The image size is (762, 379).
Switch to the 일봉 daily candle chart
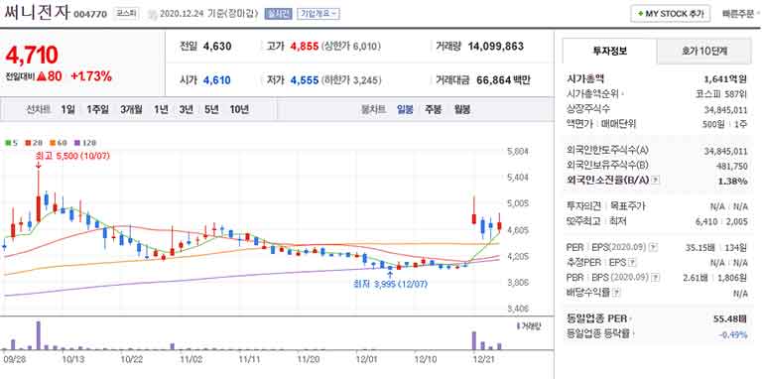(405, 109)
